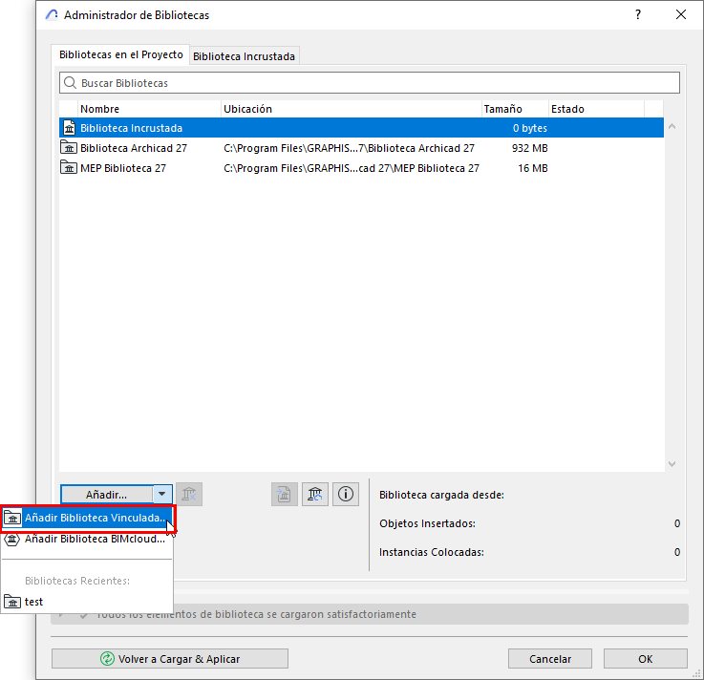
Task: Click MEP Biblioteca 27 location path
Action: click(x=352, y=168)
